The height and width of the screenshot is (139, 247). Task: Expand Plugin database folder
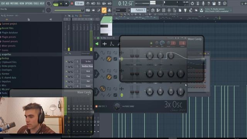coord(10,32)
